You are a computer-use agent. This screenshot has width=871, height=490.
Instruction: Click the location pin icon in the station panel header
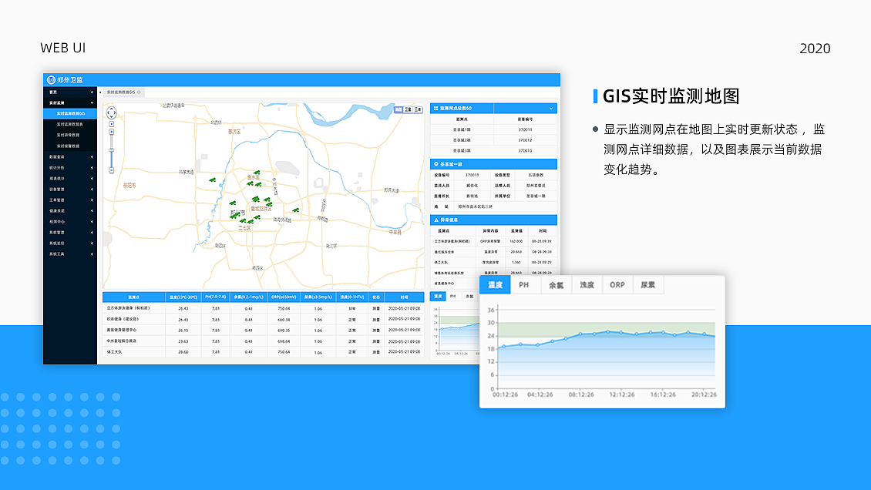[436, 164]
